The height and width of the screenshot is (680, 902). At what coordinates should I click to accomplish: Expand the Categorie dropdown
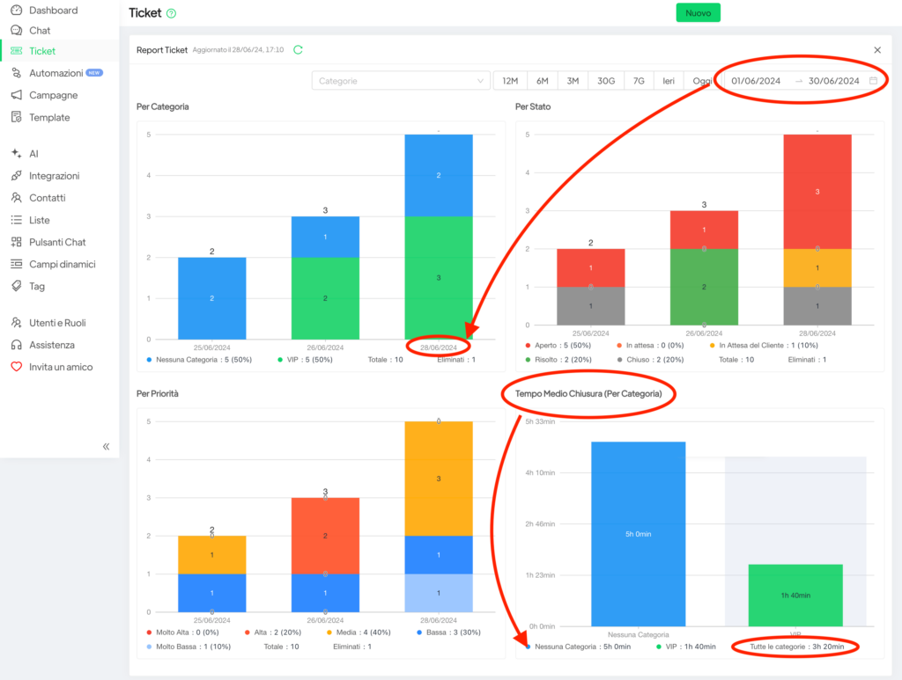(401, 81)
